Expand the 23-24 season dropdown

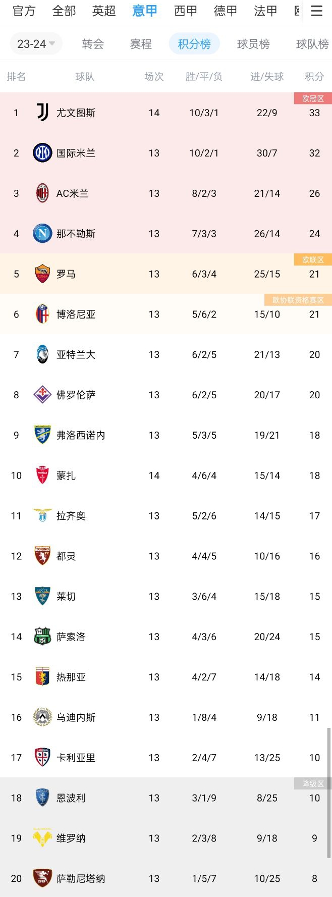pyautogui.click(x=36, y=44)
